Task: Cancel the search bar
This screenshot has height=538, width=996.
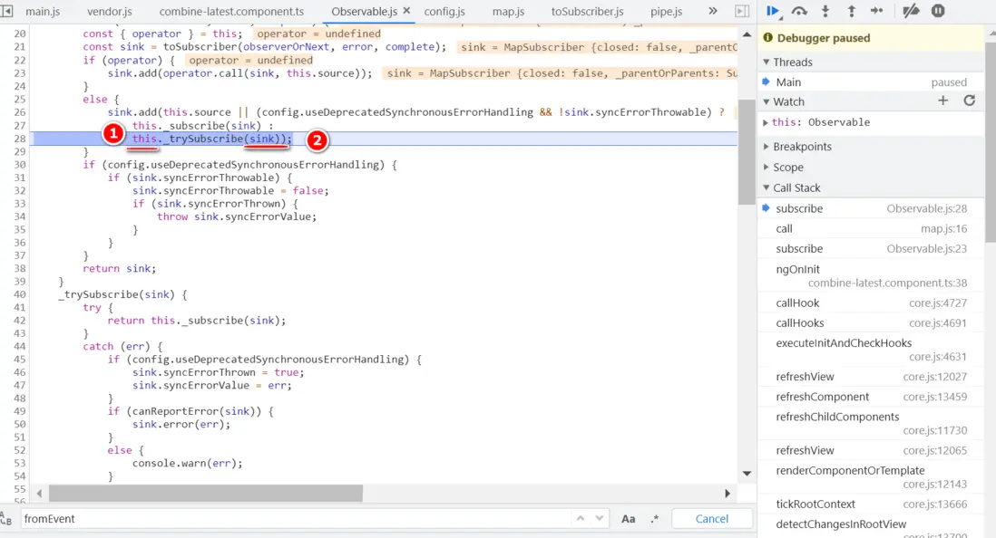Action: pos(711,518)
